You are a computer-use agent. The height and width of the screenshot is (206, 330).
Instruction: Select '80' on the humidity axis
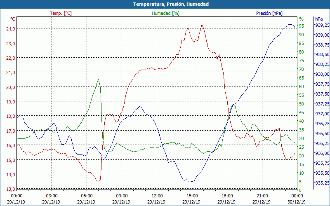302,52
